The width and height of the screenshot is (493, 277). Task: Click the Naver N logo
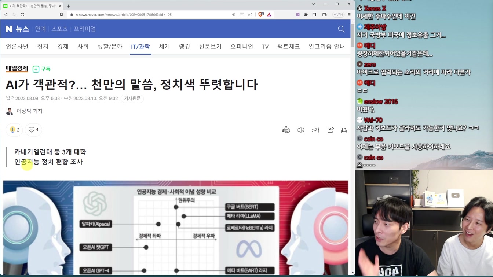click(9, 29)
